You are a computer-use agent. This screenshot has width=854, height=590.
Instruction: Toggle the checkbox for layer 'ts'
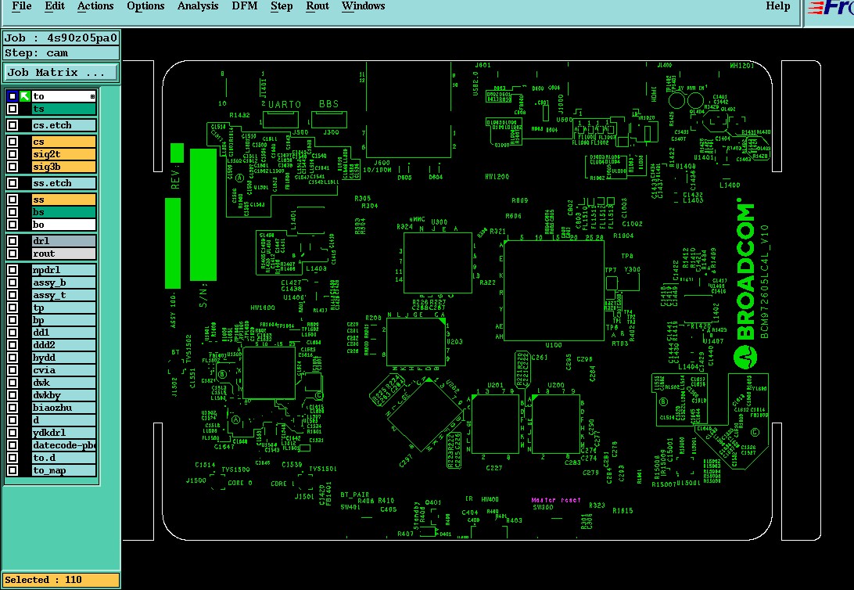tap(13, 109)
